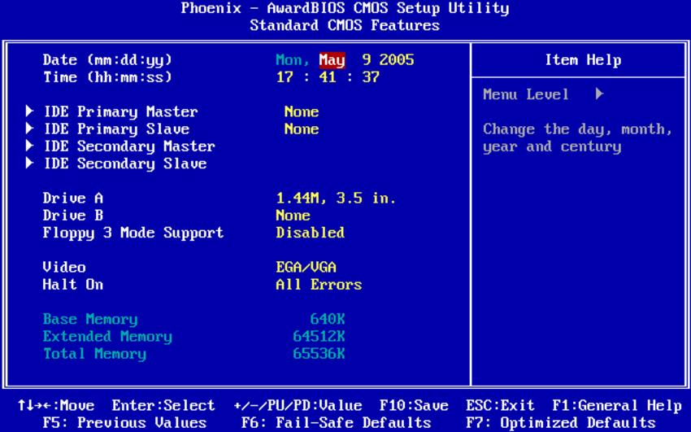The image size is (691, 432).
Task: Click the Enter:Select key hint
Action: [x=163, y=405]
